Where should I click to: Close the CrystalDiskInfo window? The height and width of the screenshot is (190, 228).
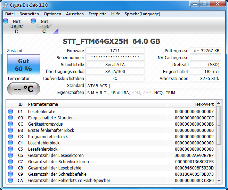pos(217,3)
